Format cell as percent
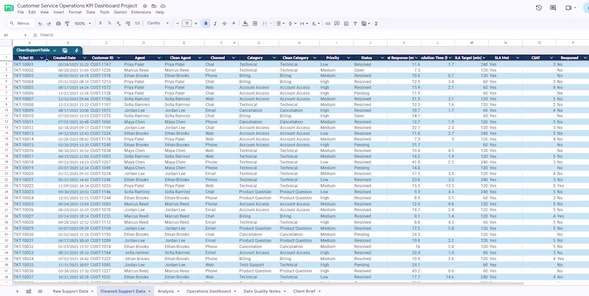The width and height of the screenshot is (589, 296). click(109, 24)
